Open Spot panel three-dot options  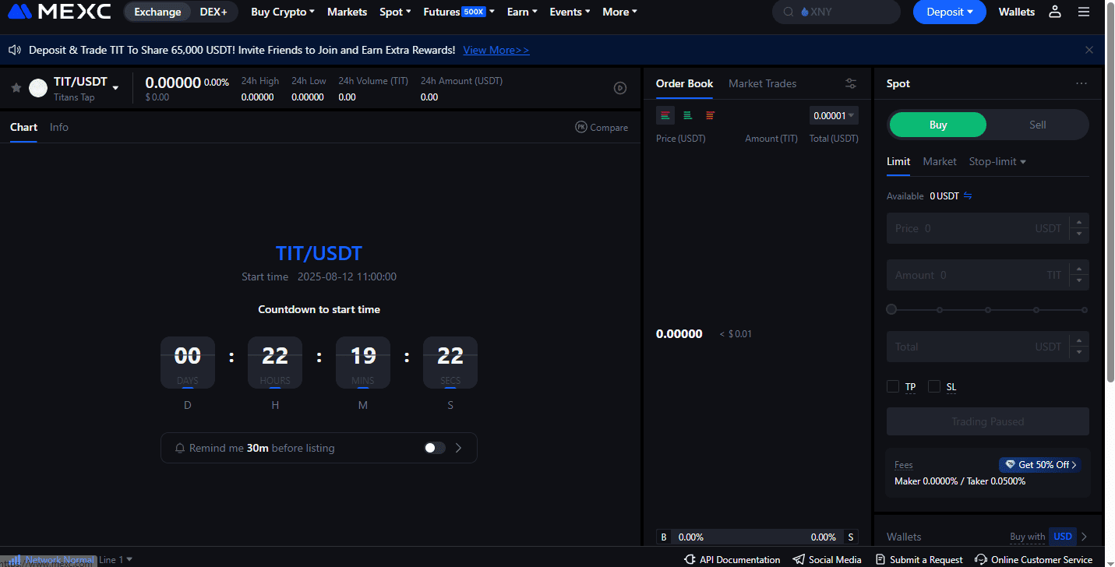point(1081,83)
